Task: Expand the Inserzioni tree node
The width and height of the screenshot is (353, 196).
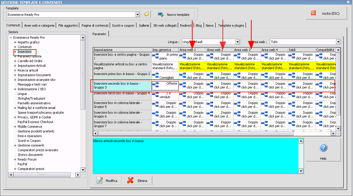Action: 15,52
